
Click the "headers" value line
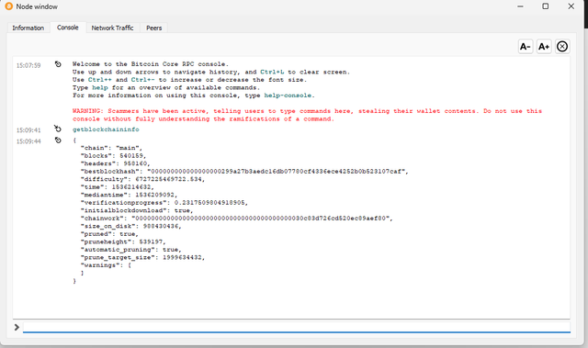point(115,163)
